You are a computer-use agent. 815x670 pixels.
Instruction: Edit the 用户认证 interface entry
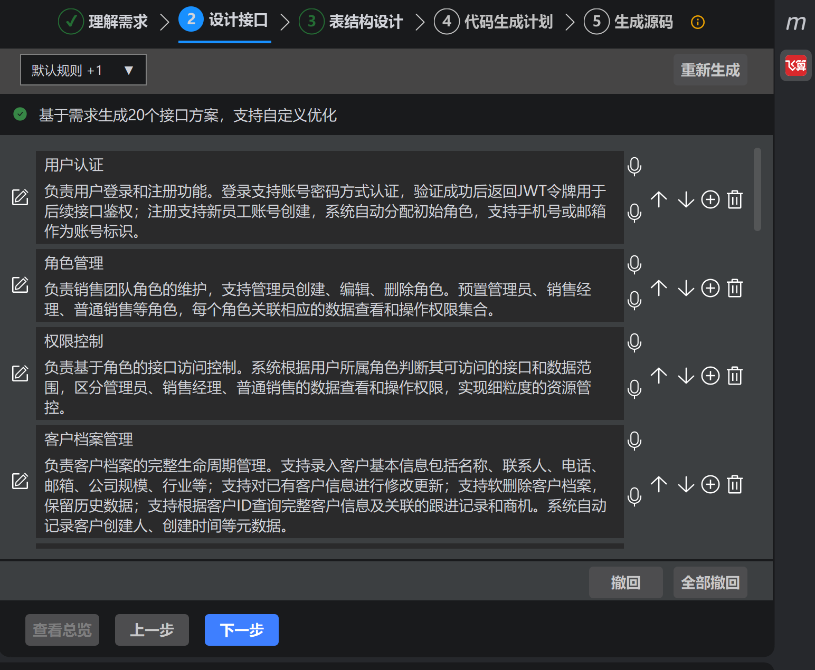coord(20,197)
